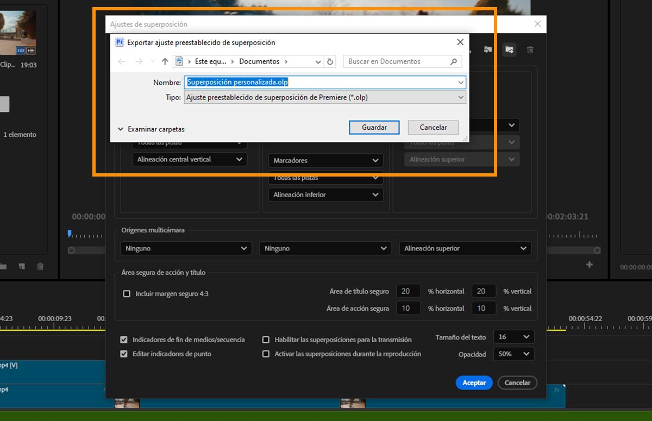
Task: Click Área de acción segura vertical value
Action: (x=484, y=308)
